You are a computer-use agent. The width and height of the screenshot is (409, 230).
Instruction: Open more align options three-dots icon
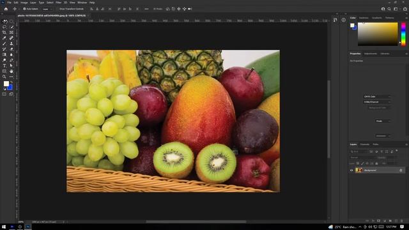[x=146, y=9]
